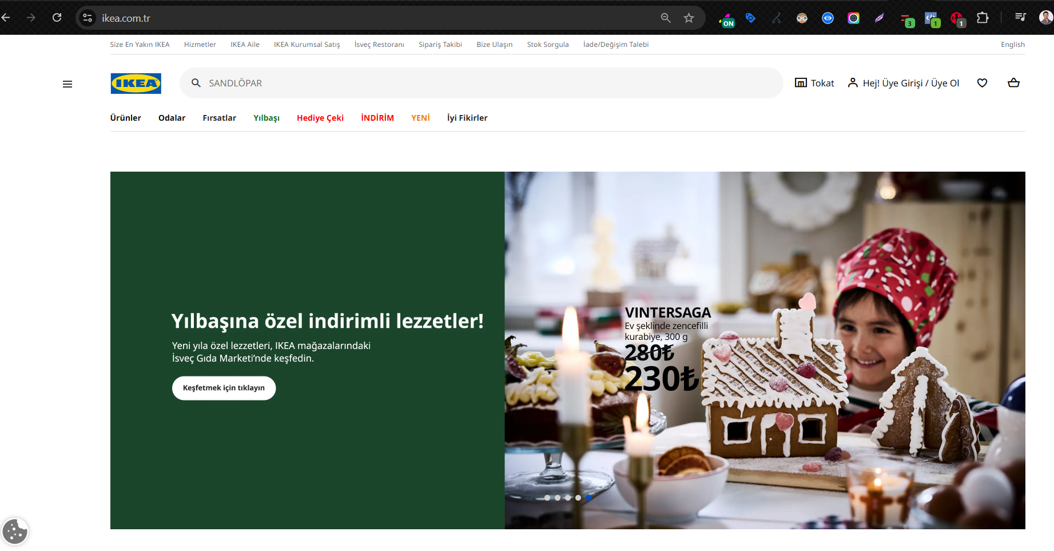Open İsveç Restoranı link

[379, 45]
